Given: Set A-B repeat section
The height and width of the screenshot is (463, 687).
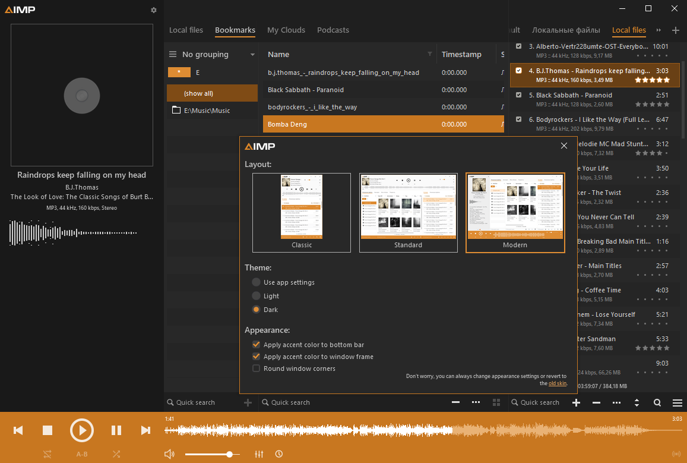Looking at the screenshot, I should pos(82,454).
